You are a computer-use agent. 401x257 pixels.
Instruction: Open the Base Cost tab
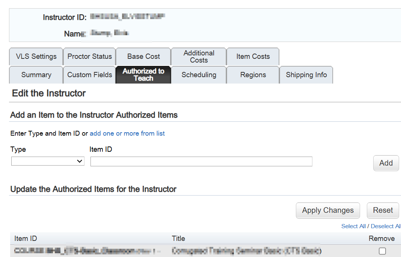143,57
